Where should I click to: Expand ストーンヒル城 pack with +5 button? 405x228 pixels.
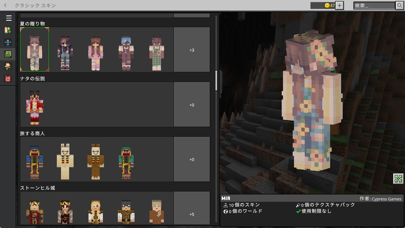[x=192, y=208]
